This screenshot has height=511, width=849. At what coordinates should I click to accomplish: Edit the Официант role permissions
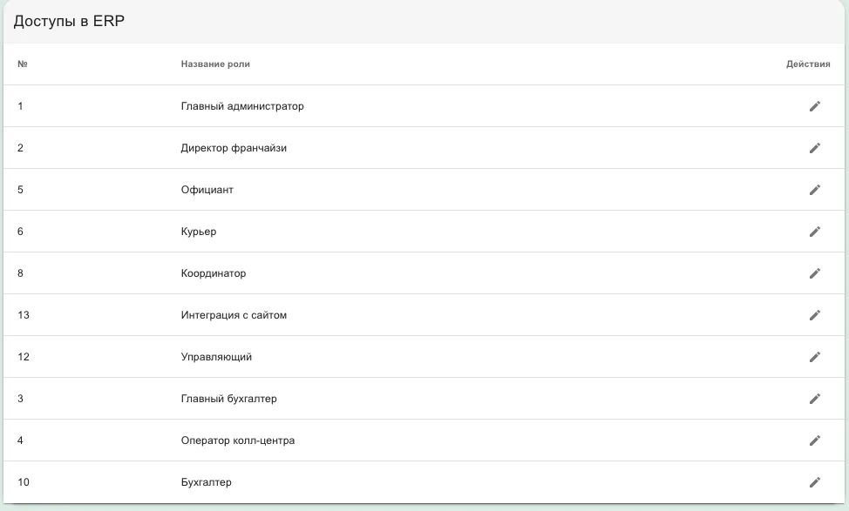[815, 190]
